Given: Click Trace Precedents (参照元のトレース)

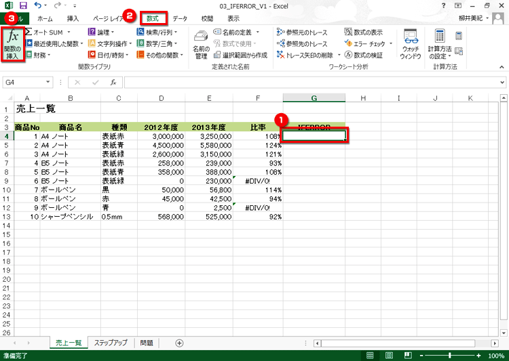Looking at the screenshot, I should (302, 32).
